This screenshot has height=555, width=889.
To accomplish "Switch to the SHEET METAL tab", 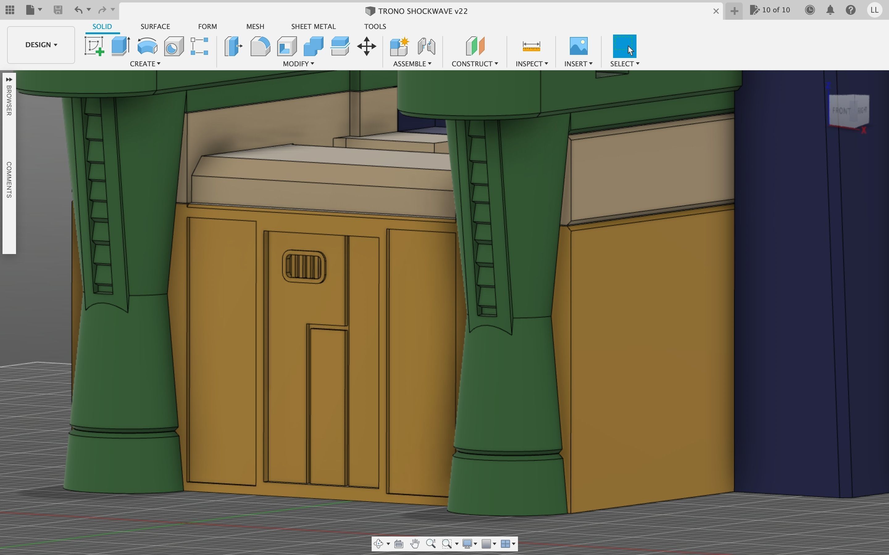I will click(313, 27).
